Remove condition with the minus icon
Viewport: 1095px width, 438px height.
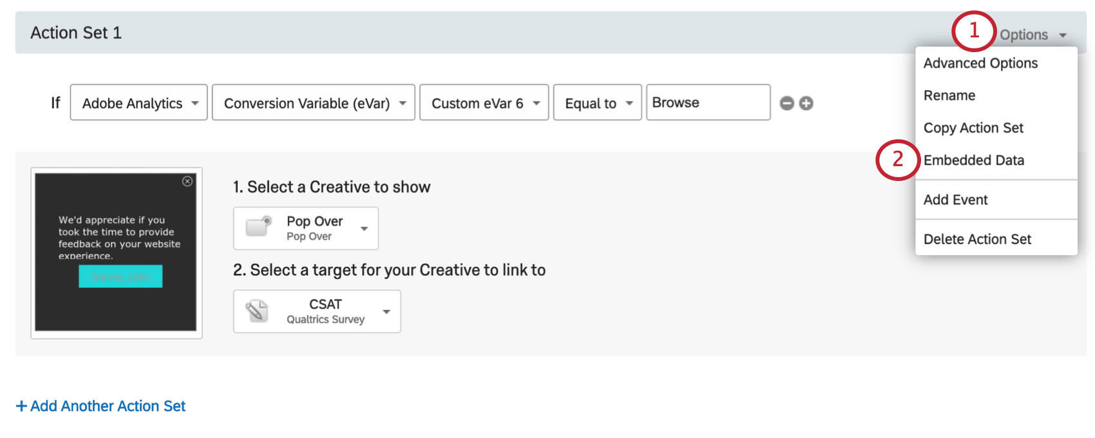click(x=786, y=103)
